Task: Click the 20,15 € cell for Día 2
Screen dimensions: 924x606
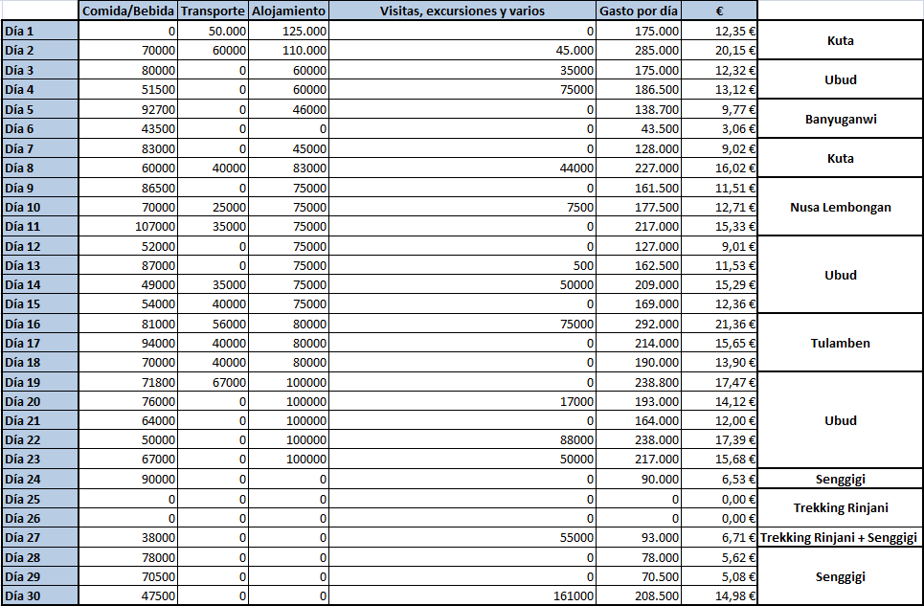Action: pos(719,50)
